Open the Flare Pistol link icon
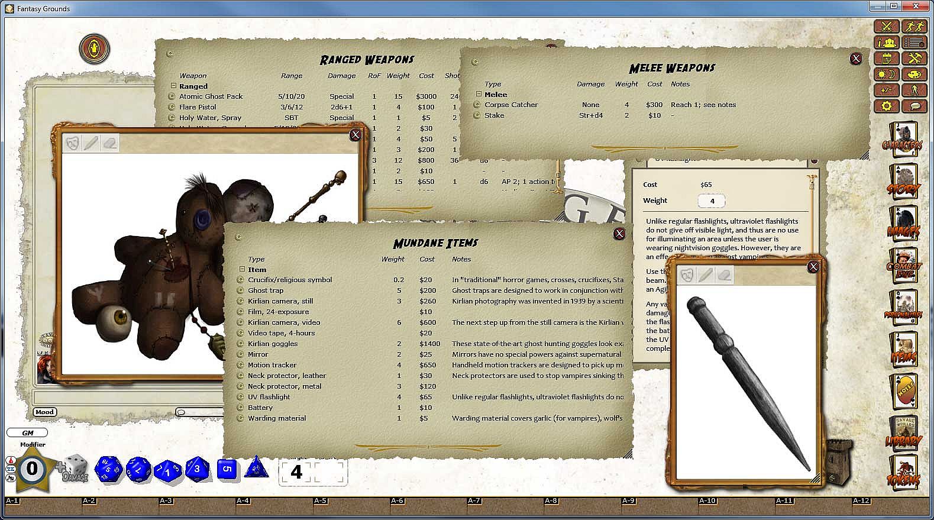Screen dimensions: 934x520 172,107
